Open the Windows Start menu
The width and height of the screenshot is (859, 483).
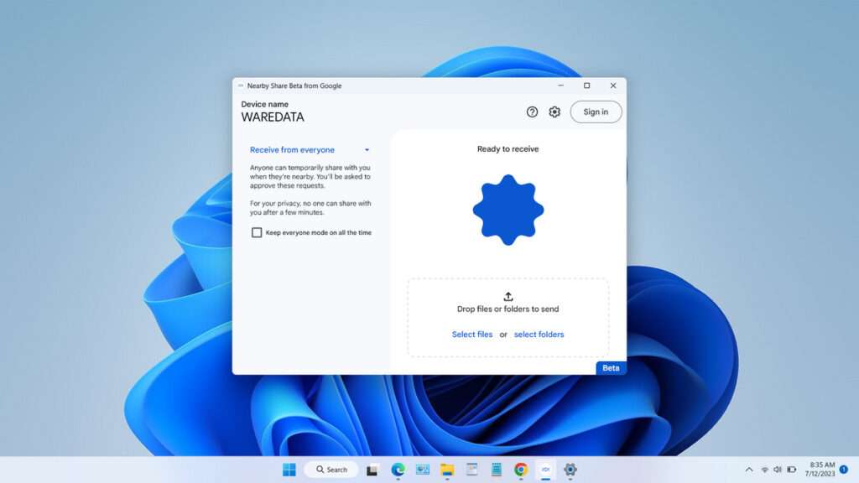[x=289, y=470]
